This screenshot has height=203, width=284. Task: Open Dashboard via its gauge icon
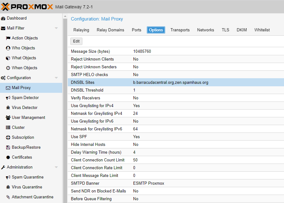tap(3, 18)
